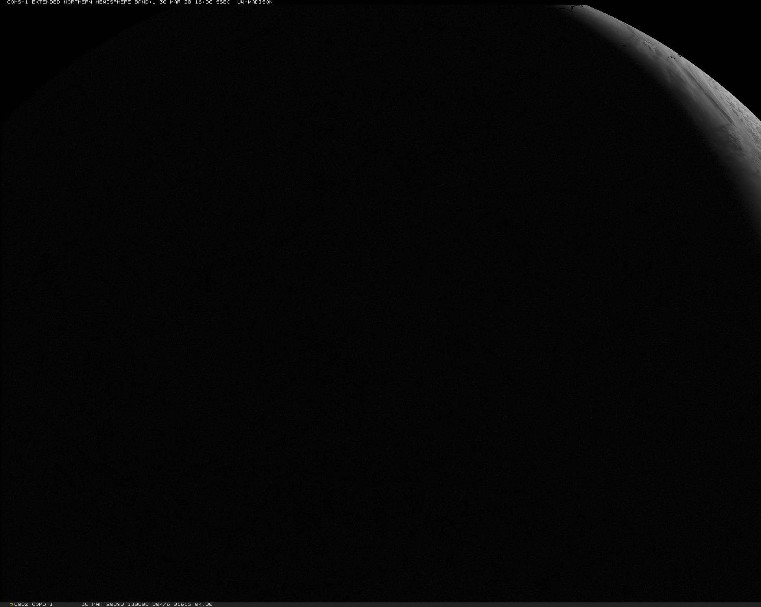Screen dimensions: 761x607
Task: Click the '18:00' time in the header
Action: pyautogui.click(x=203, y=2)
